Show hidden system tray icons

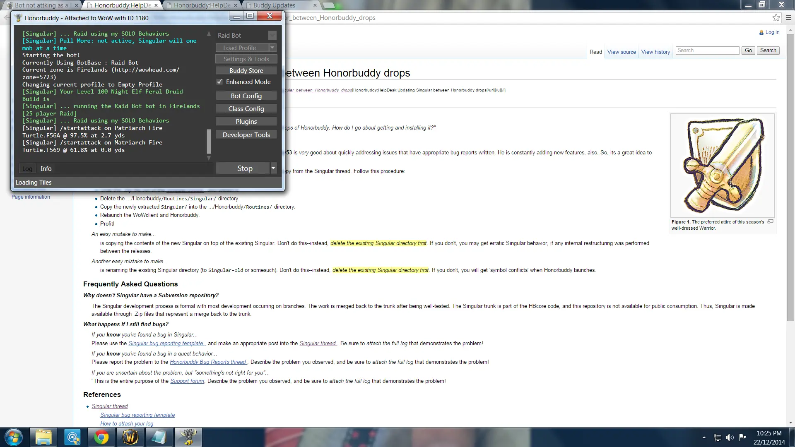704,437
